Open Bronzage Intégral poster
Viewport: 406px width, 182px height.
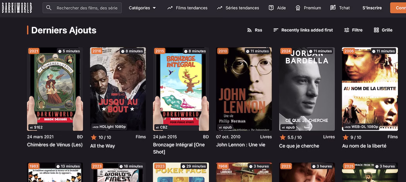point(181,89)
